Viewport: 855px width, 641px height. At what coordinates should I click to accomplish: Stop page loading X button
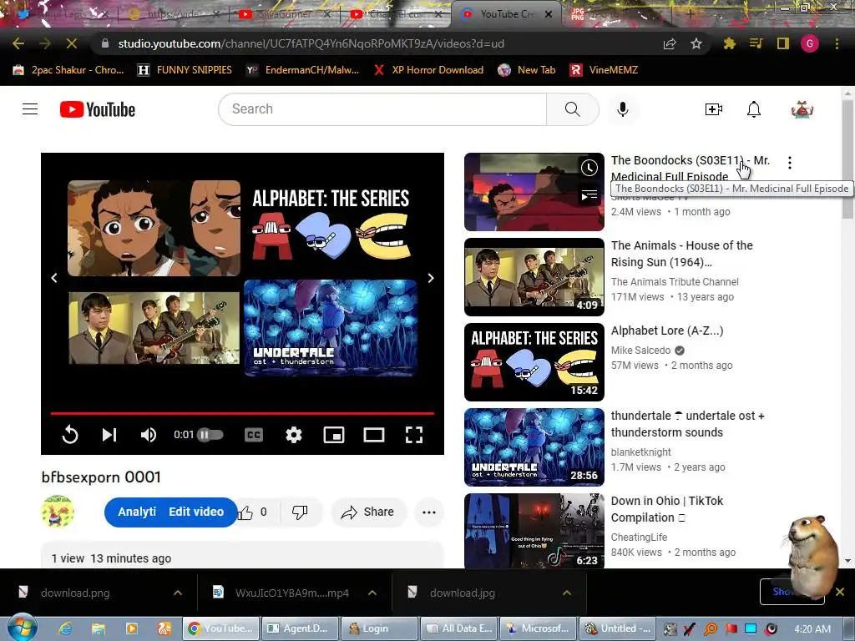[72, 43]
